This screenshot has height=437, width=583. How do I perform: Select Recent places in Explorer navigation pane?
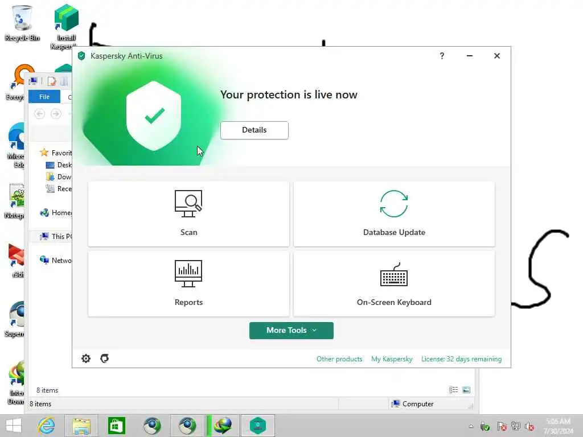coord(59,189)
